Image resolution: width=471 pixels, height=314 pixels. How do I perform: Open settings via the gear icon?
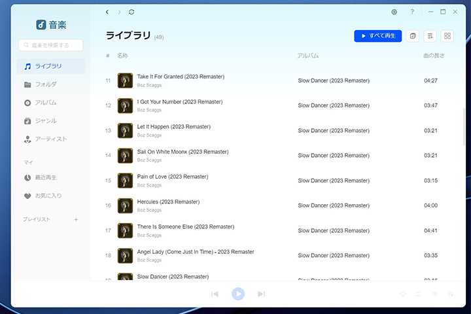[394, 12]
